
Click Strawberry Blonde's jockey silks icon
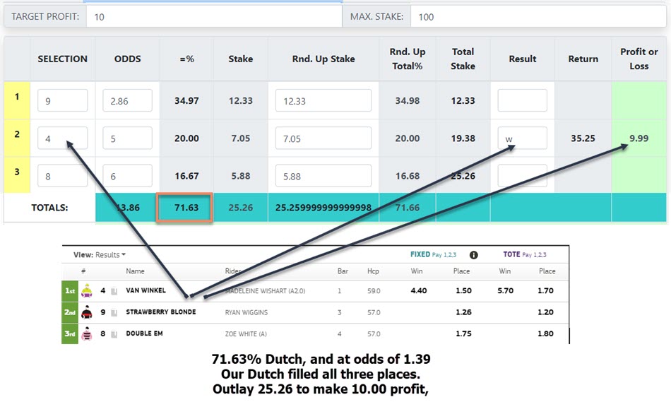(87, 312)
